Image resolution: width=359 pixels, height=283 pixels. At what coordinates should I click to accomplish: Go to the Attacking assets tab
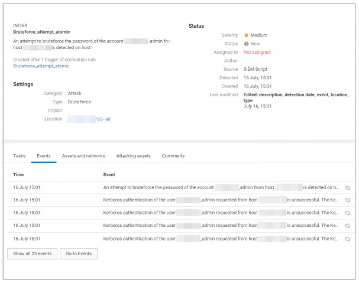[133, 156]
